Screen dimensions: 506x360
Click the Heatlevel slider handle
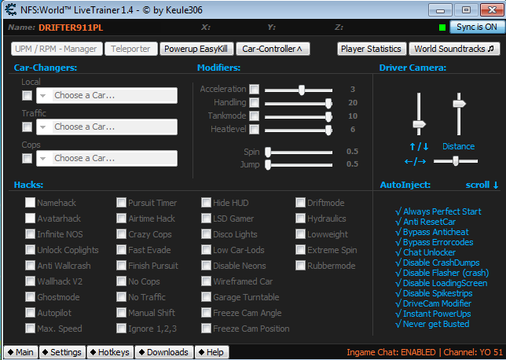(328, 130)
